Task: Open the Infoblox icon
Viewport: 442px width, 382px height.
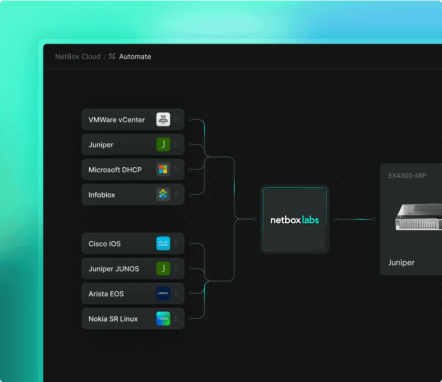Action: click(x=163, y=194)
